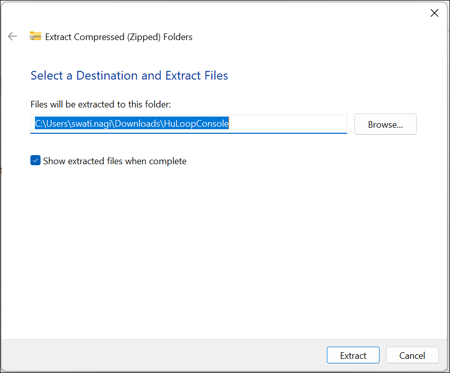Click the 'Extract Compressed (Zipped) Folders' title text
The image size is (450, 373).
(x=119, y=37)
